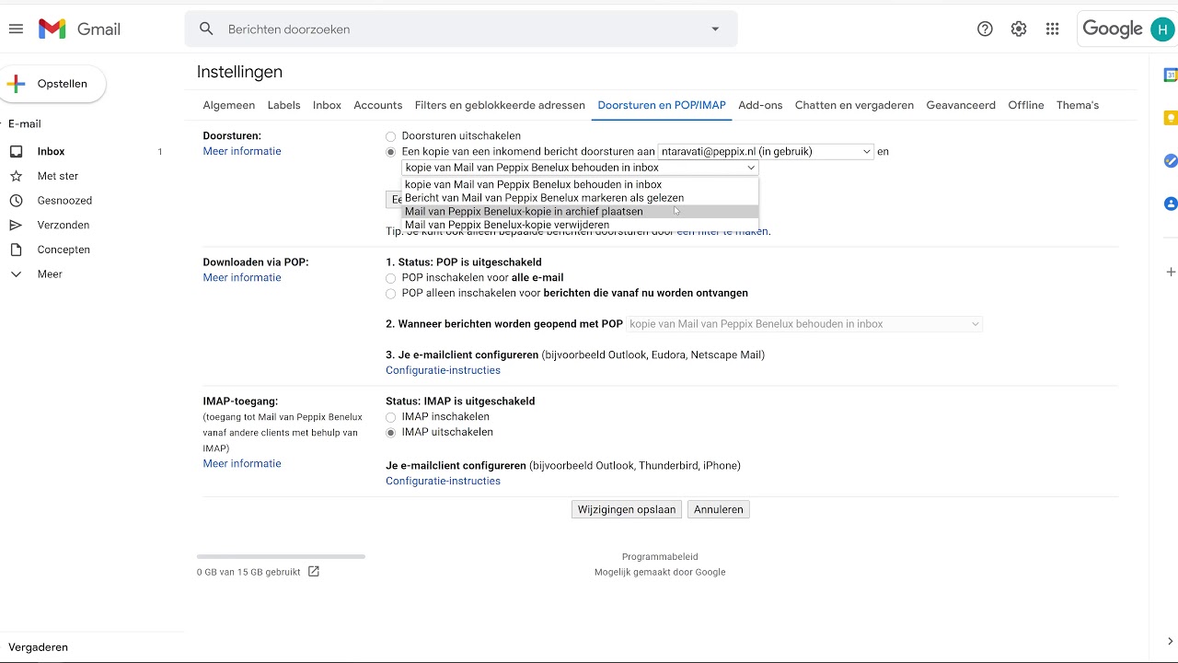Select Doorsturen uitschakelen radio button

click(391, 136)
